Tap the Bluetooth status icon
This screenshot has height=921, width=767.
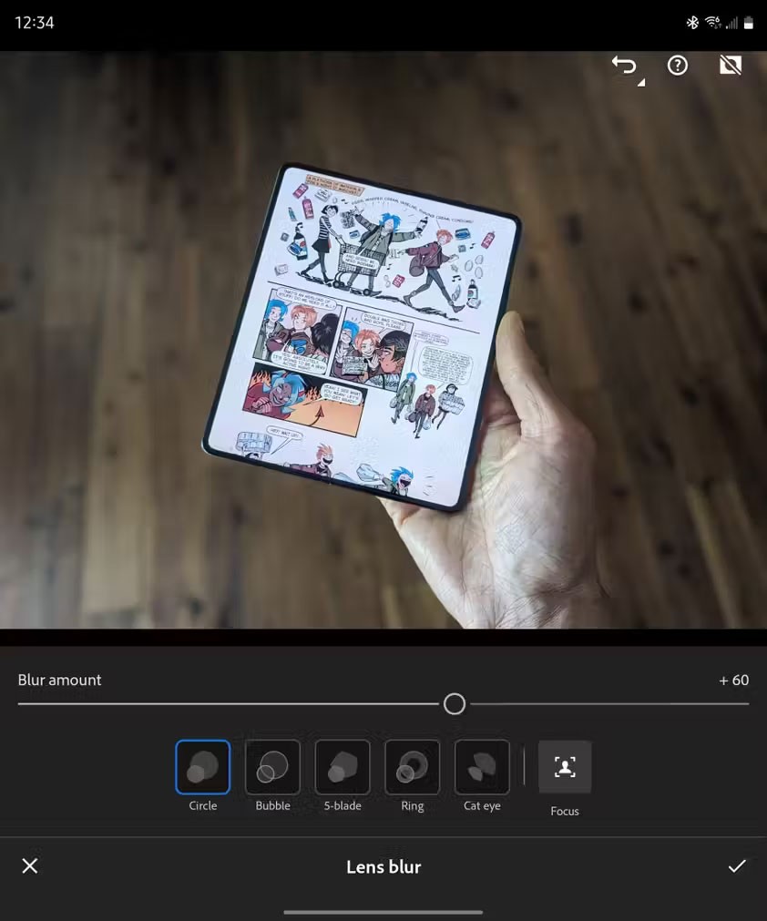click(692, 23)
